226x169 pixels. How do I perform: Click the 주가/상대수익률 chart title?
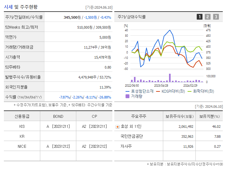click(x=132, y=17)
